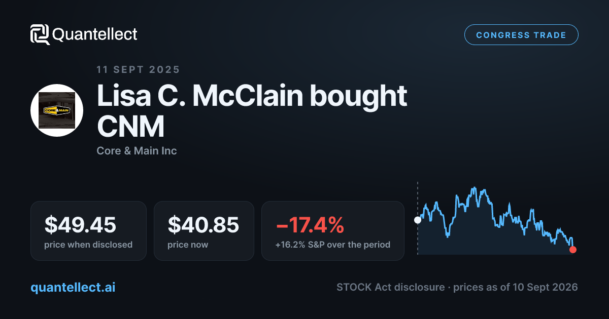Select the white start marker on chart

point(418,220)
